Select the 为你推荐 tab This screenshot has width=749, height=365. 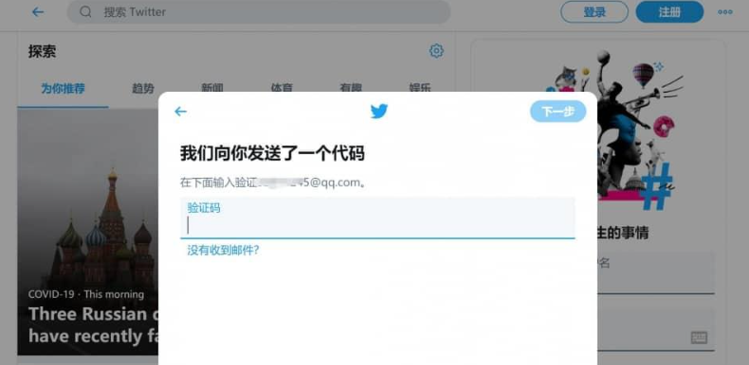click(64, 89)
